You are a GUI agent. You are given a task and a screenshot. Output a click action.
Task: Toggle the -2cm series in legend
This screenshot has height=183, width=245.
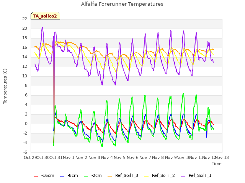tap(93, 175)
